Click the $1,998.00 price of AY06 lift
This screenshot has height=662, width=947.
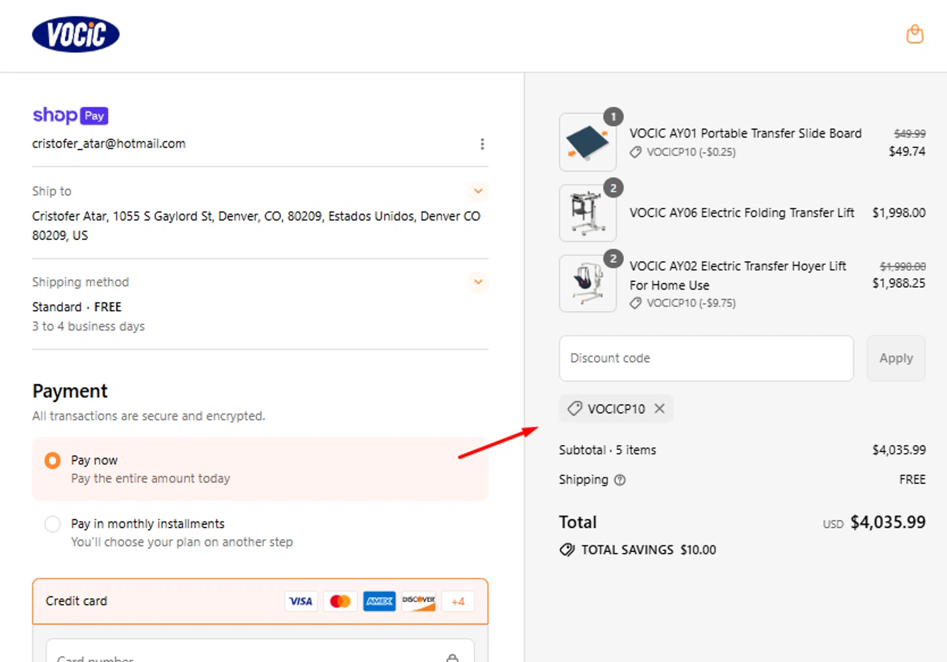899,213
